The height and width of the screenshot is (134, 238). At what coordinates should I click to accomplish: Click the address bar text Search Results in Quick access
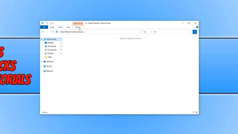tap(72, 32)
